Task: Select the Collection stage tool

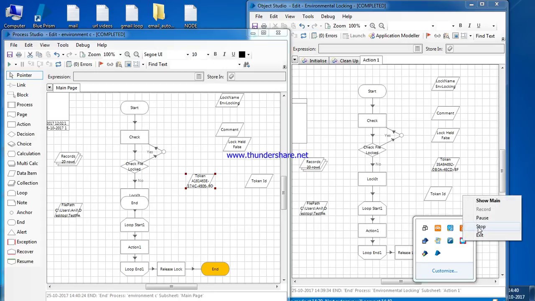Action: pos(27,183)
